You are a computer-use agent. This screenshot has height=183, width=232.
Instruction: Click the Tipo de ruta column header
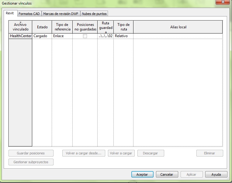point(123,27)
